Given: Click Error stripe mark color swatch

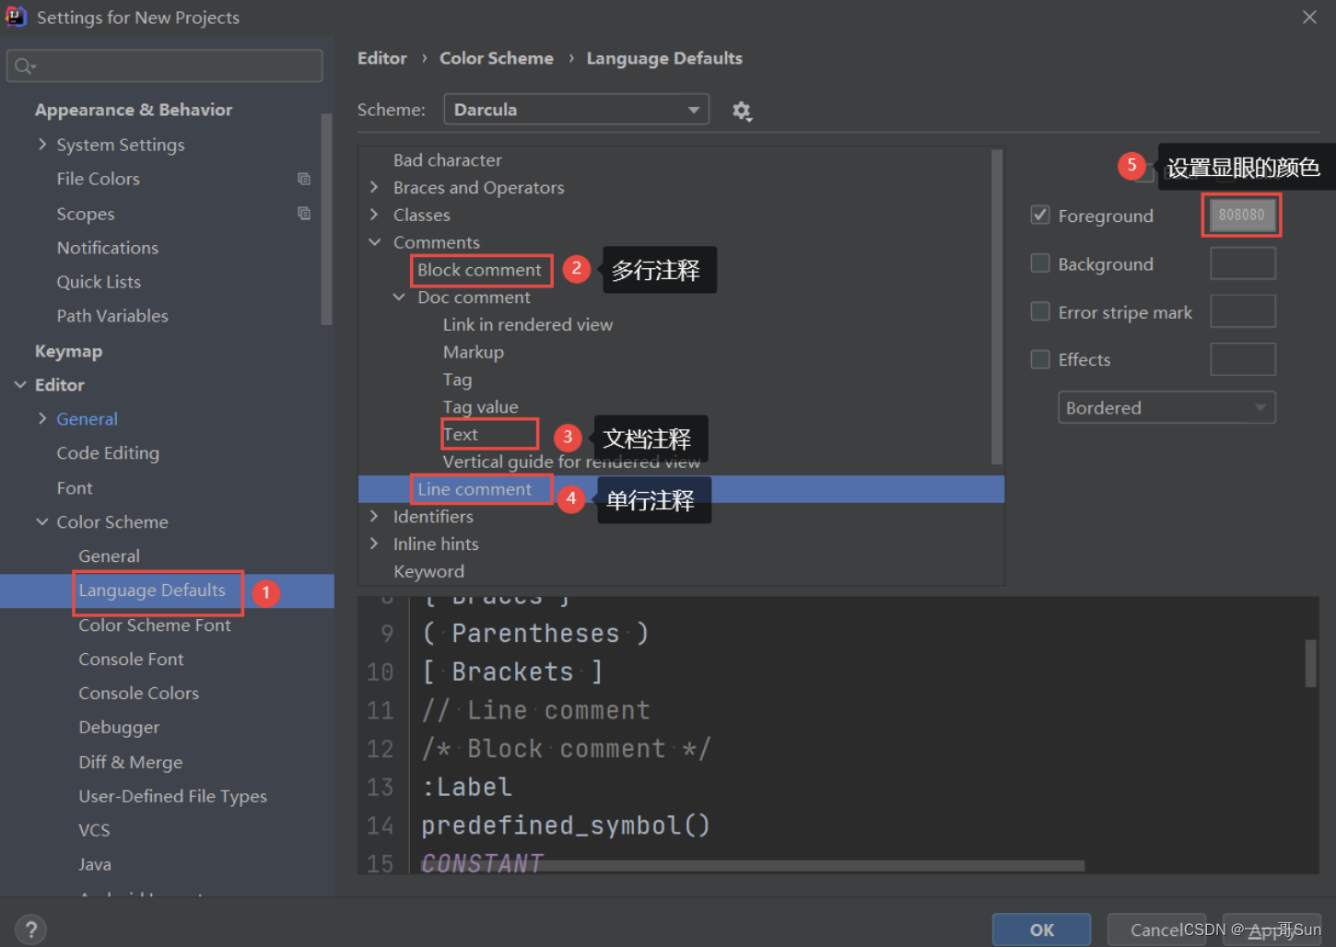Looking at the screenshot, I should tap(1242, 311).
